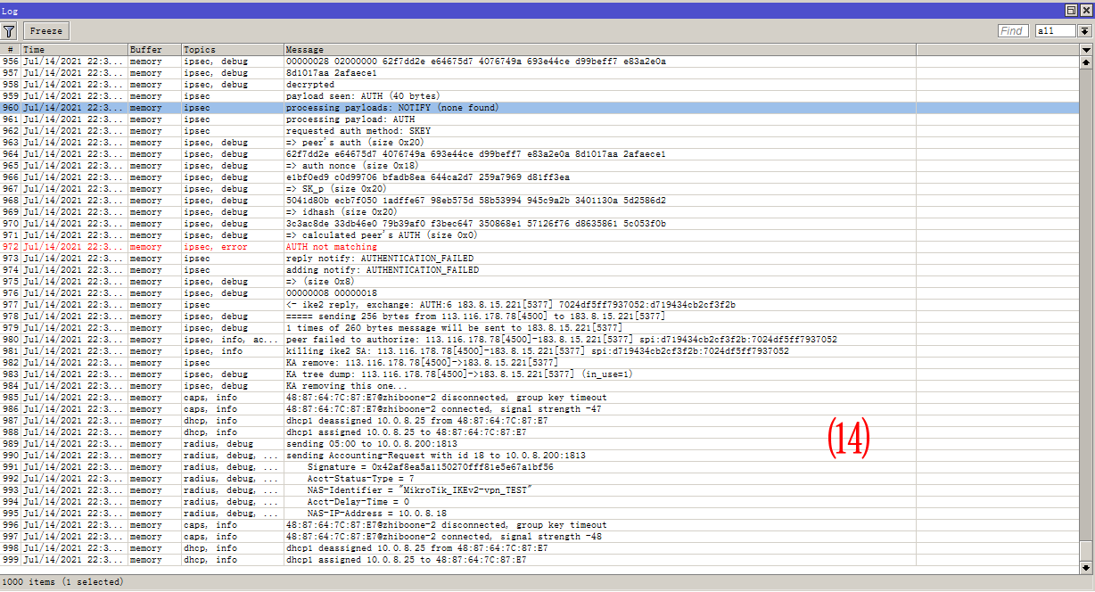Screen dimensions: 1095x592
Task: Click the filter funnel icon
Action: click(9, 29)
